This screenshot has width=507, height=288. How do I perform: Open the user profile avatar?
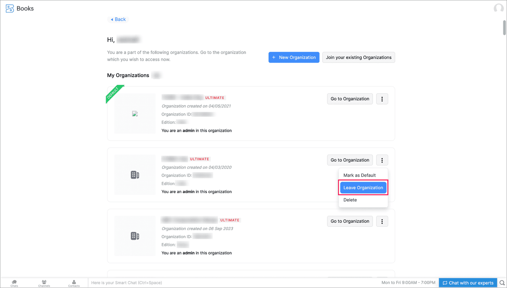point(498,8)
